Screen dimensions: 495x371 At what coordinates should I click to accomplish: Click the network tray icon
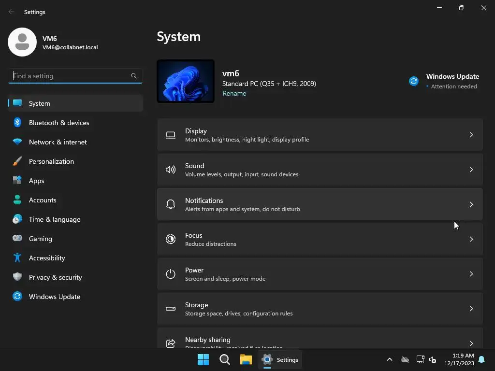pyautogui.click(x=420, y=359)
